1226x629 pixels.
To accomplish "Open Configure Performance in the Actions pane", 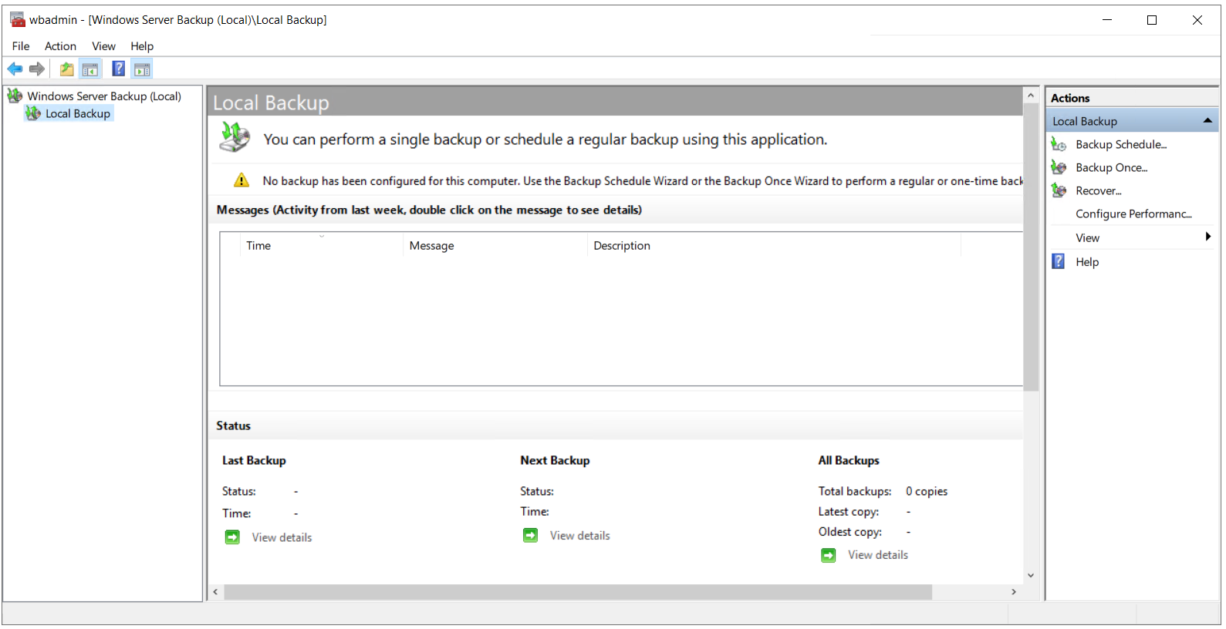I will (1133, 214).
